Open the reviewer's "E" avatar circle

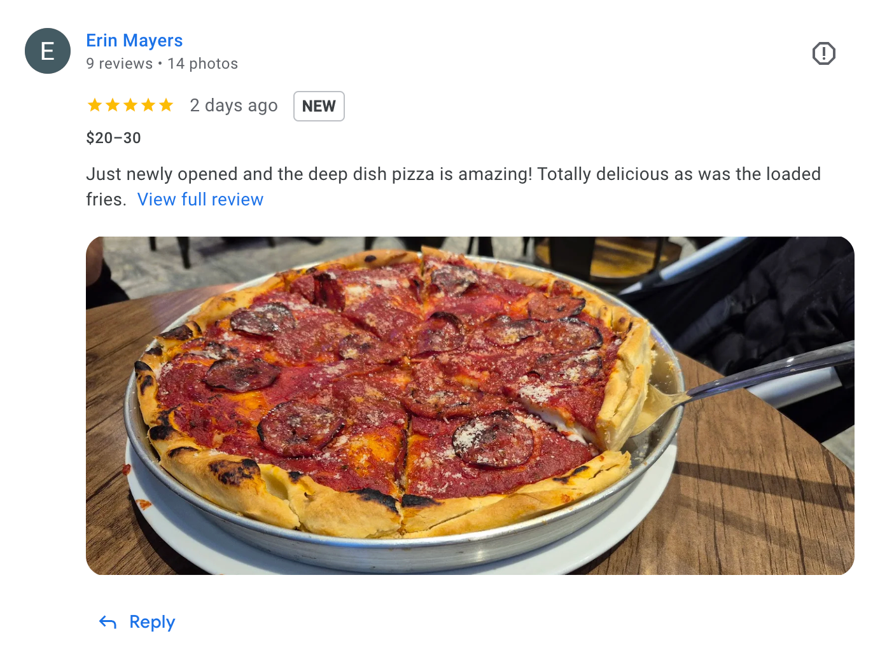pos(48,51)
